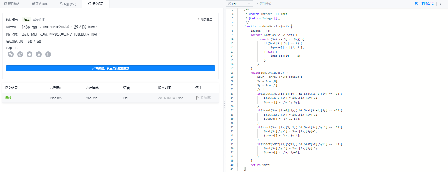Image resolution: width=448 pixels, height=172 pixels.
Task: Click 添加备注 next to execution result
Action: [206, 19]
